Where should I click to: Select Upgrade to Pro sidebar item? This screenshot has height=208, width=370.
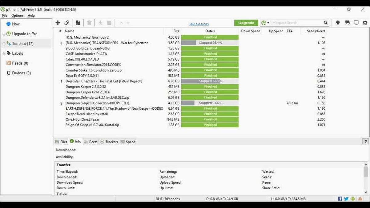pyautogui.click(x=25, y=34)
